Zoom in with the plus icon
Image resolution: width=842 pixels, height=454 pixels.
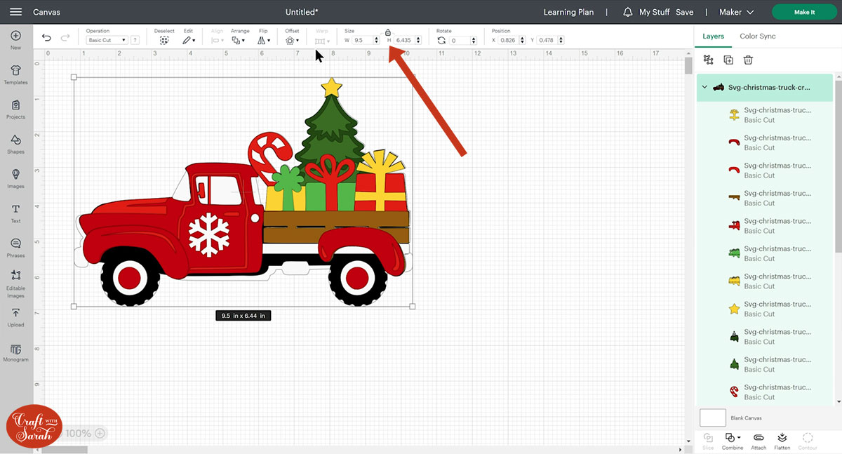pos(100,433)
